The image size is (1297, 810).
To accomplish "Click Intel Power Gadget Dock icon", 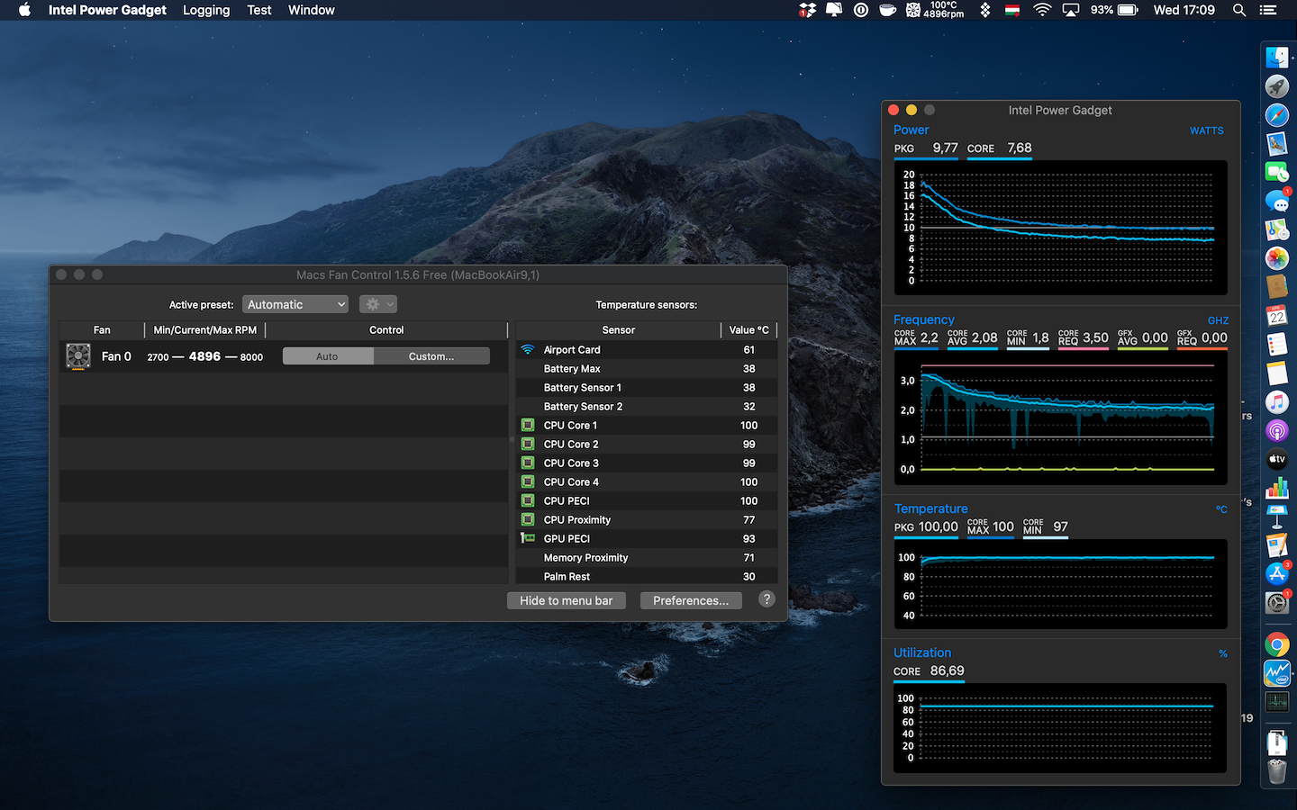I will click(x=1277, y=672).
